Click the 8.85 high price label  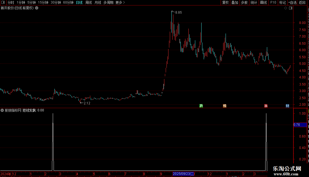pyautogui.click(x=179, y=13)
